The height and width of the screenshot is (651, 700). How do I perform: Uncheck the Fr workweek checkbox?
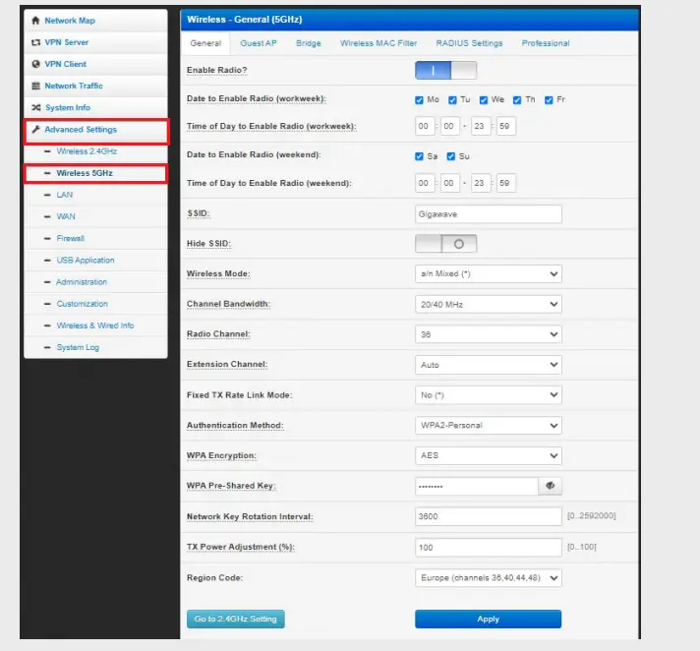click(549, 100)
